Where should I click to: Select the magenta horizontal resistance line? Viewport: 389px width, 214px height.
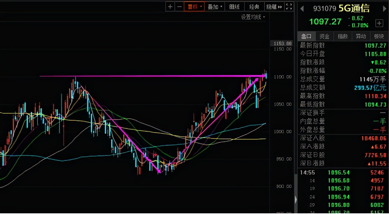click(x=141, y=76)
